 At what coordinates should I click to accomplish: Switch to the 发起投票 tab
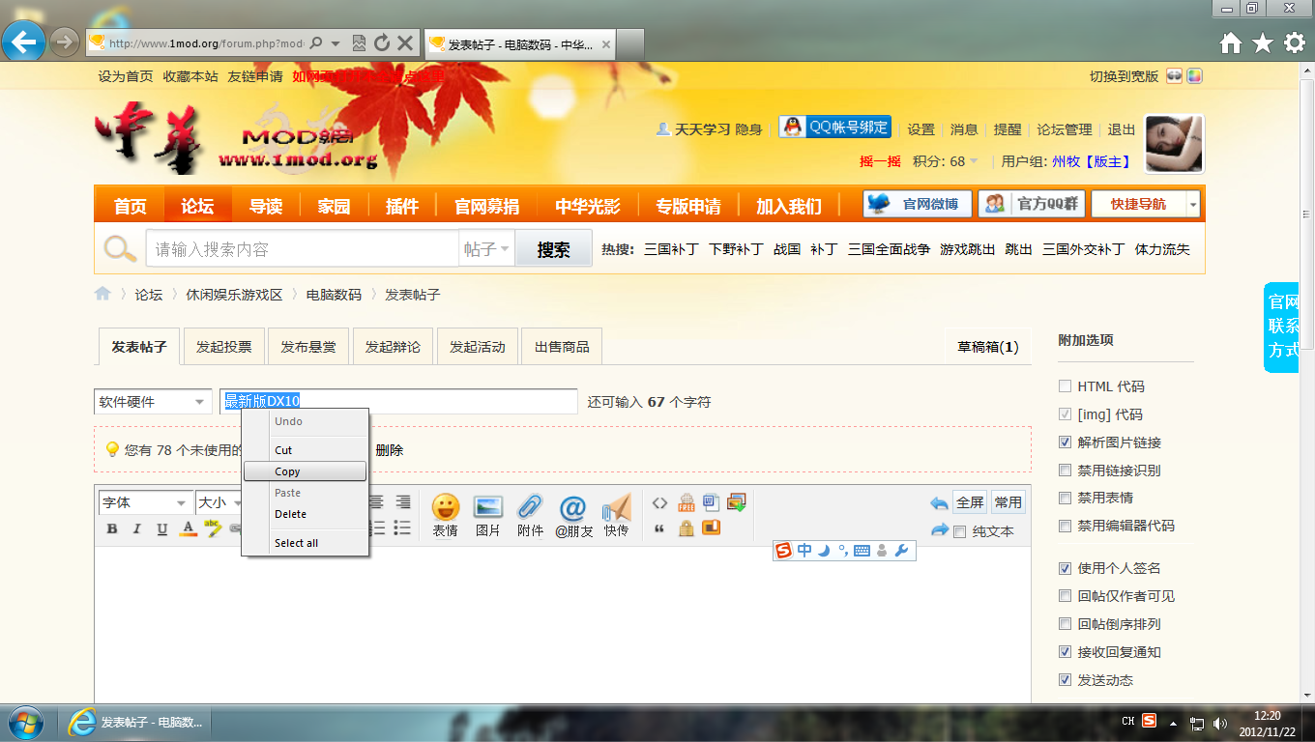222,346
